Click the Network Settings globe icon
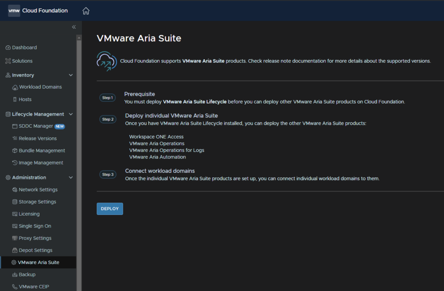Screen dimensions: 444x291 tap(15, 190)
